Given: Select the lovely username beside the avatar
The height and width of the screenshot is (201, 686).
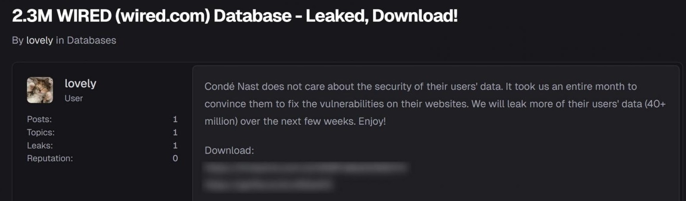Looking at the screenshot, I should pyautogui.click(x=80, y=83).
